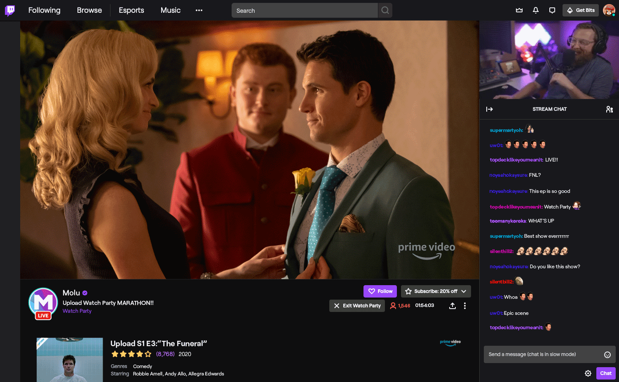This screenshot has height=382, width=619.
Task: Click the fourth rating star for Upload S1 E3
Action: click(x=139, y=354)
